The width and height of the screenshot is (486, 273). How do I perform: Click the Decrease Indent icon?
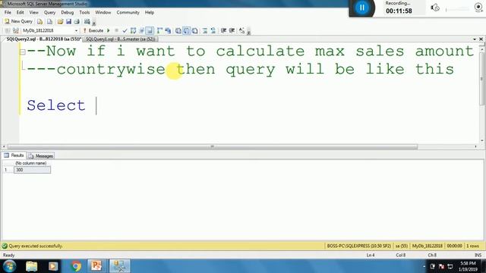click(x=223, y=30)
